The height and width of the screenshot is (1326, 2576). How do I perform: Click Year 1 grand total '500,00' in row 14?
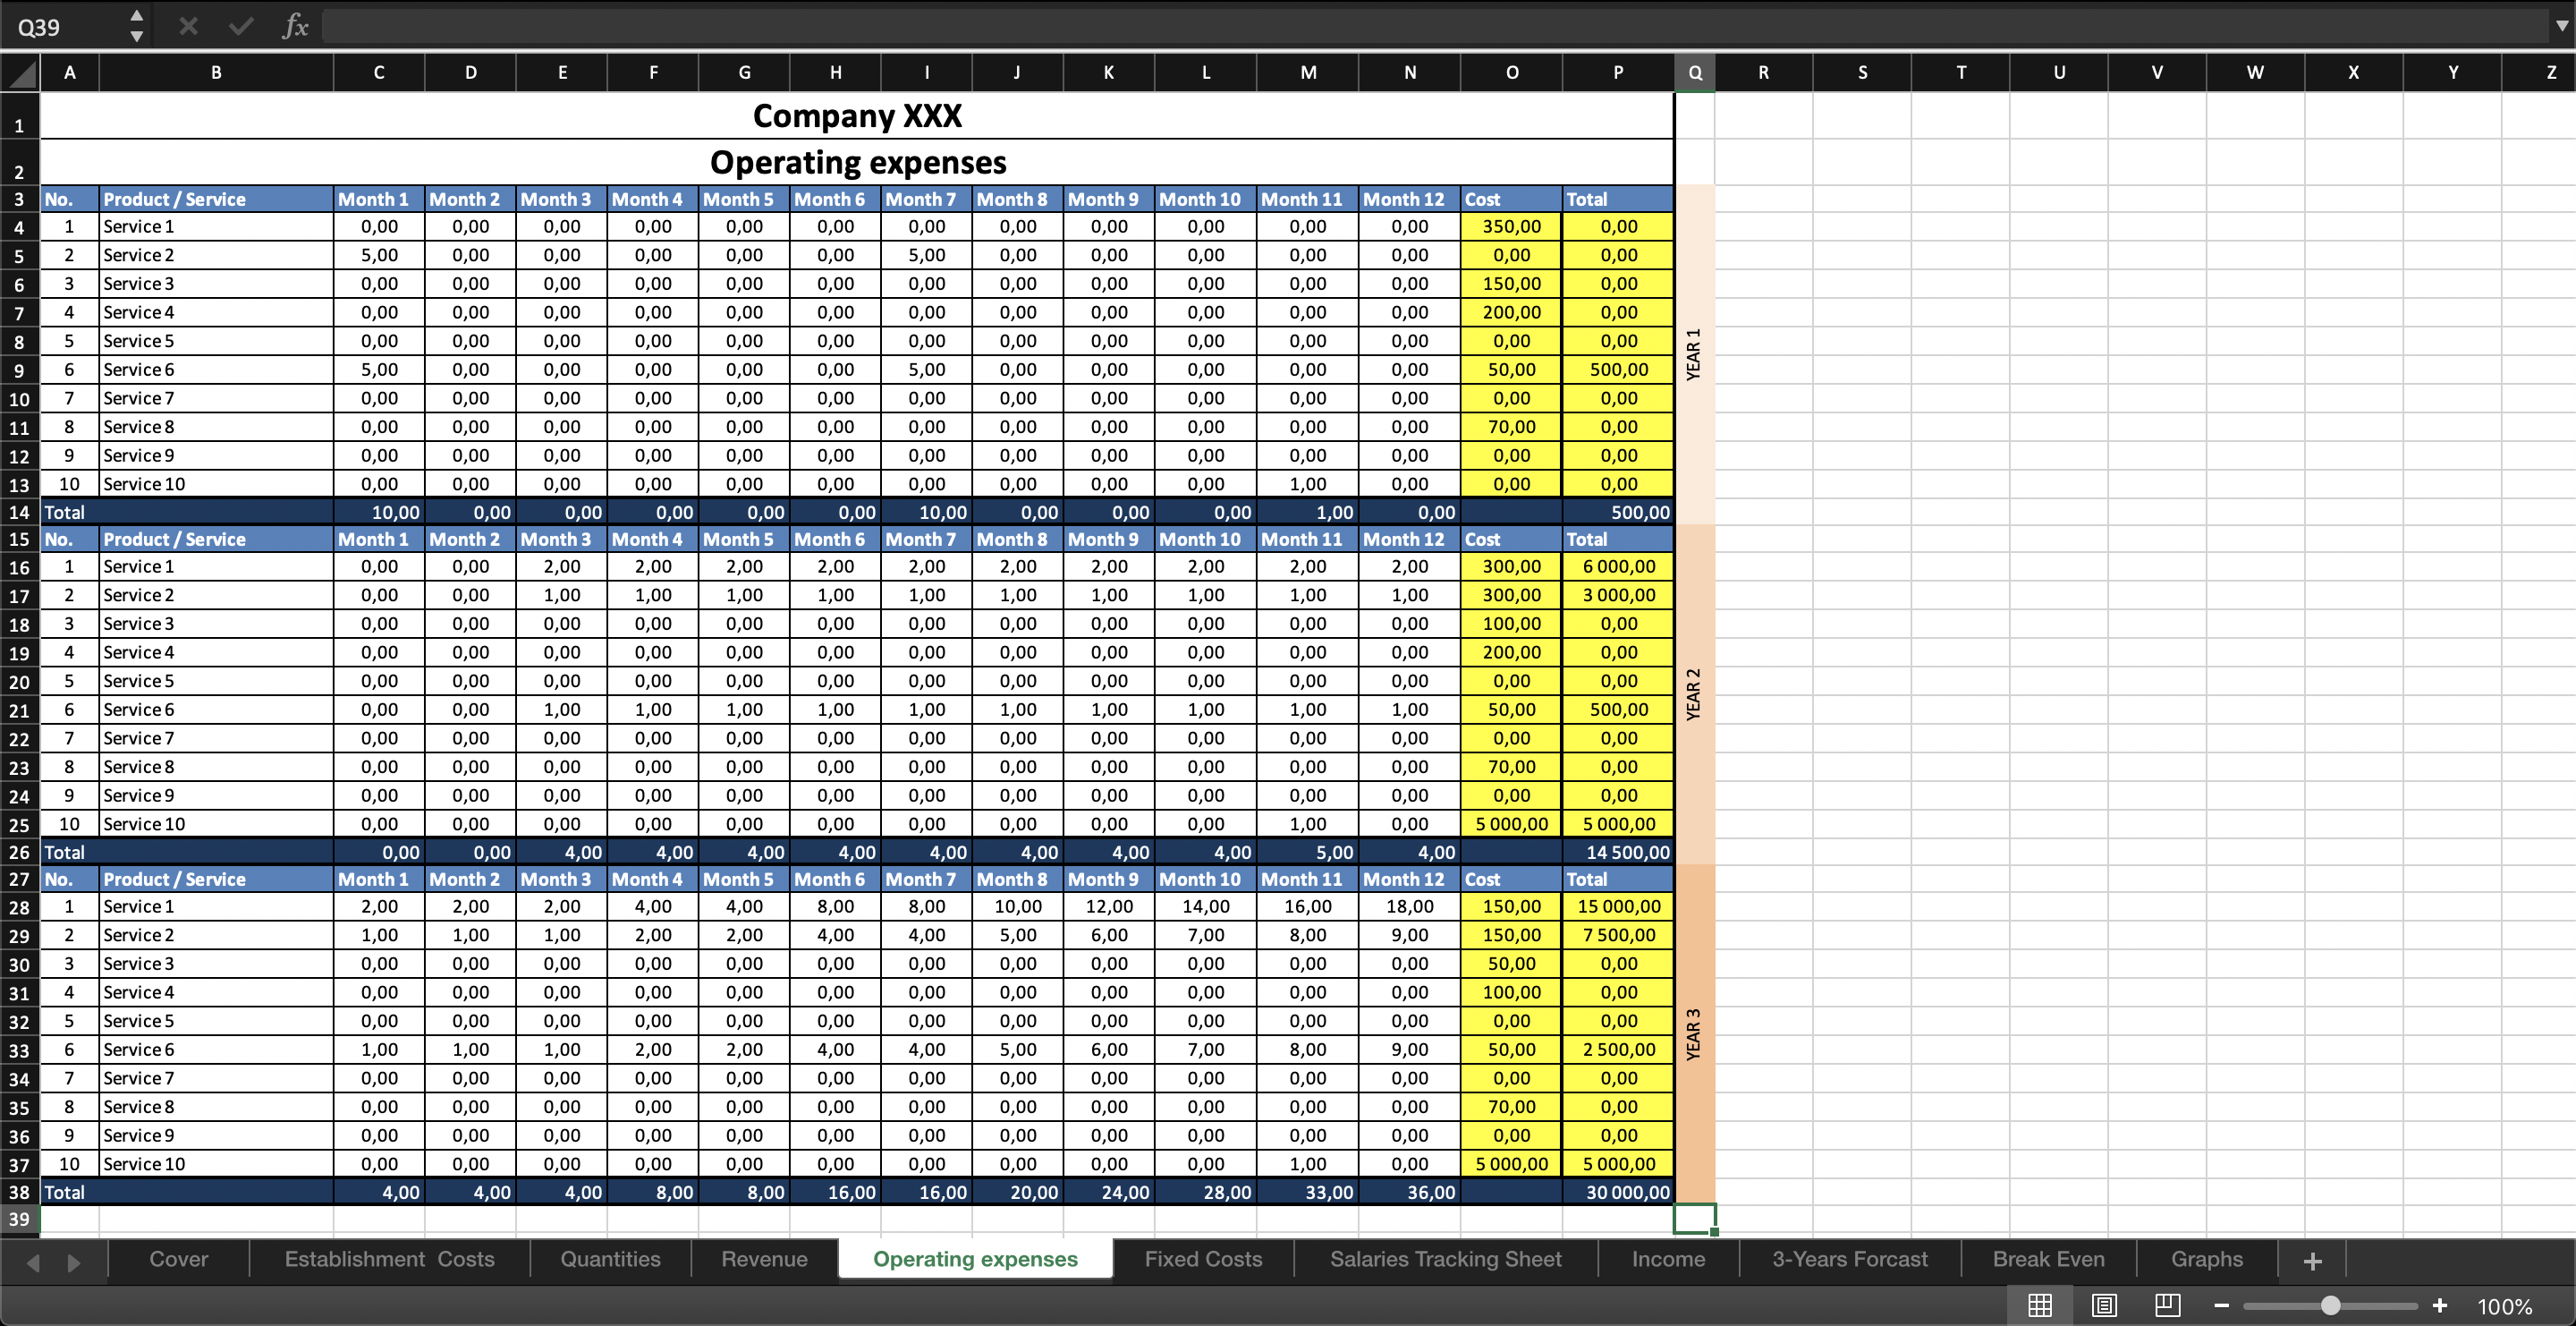click(1617, 512)
